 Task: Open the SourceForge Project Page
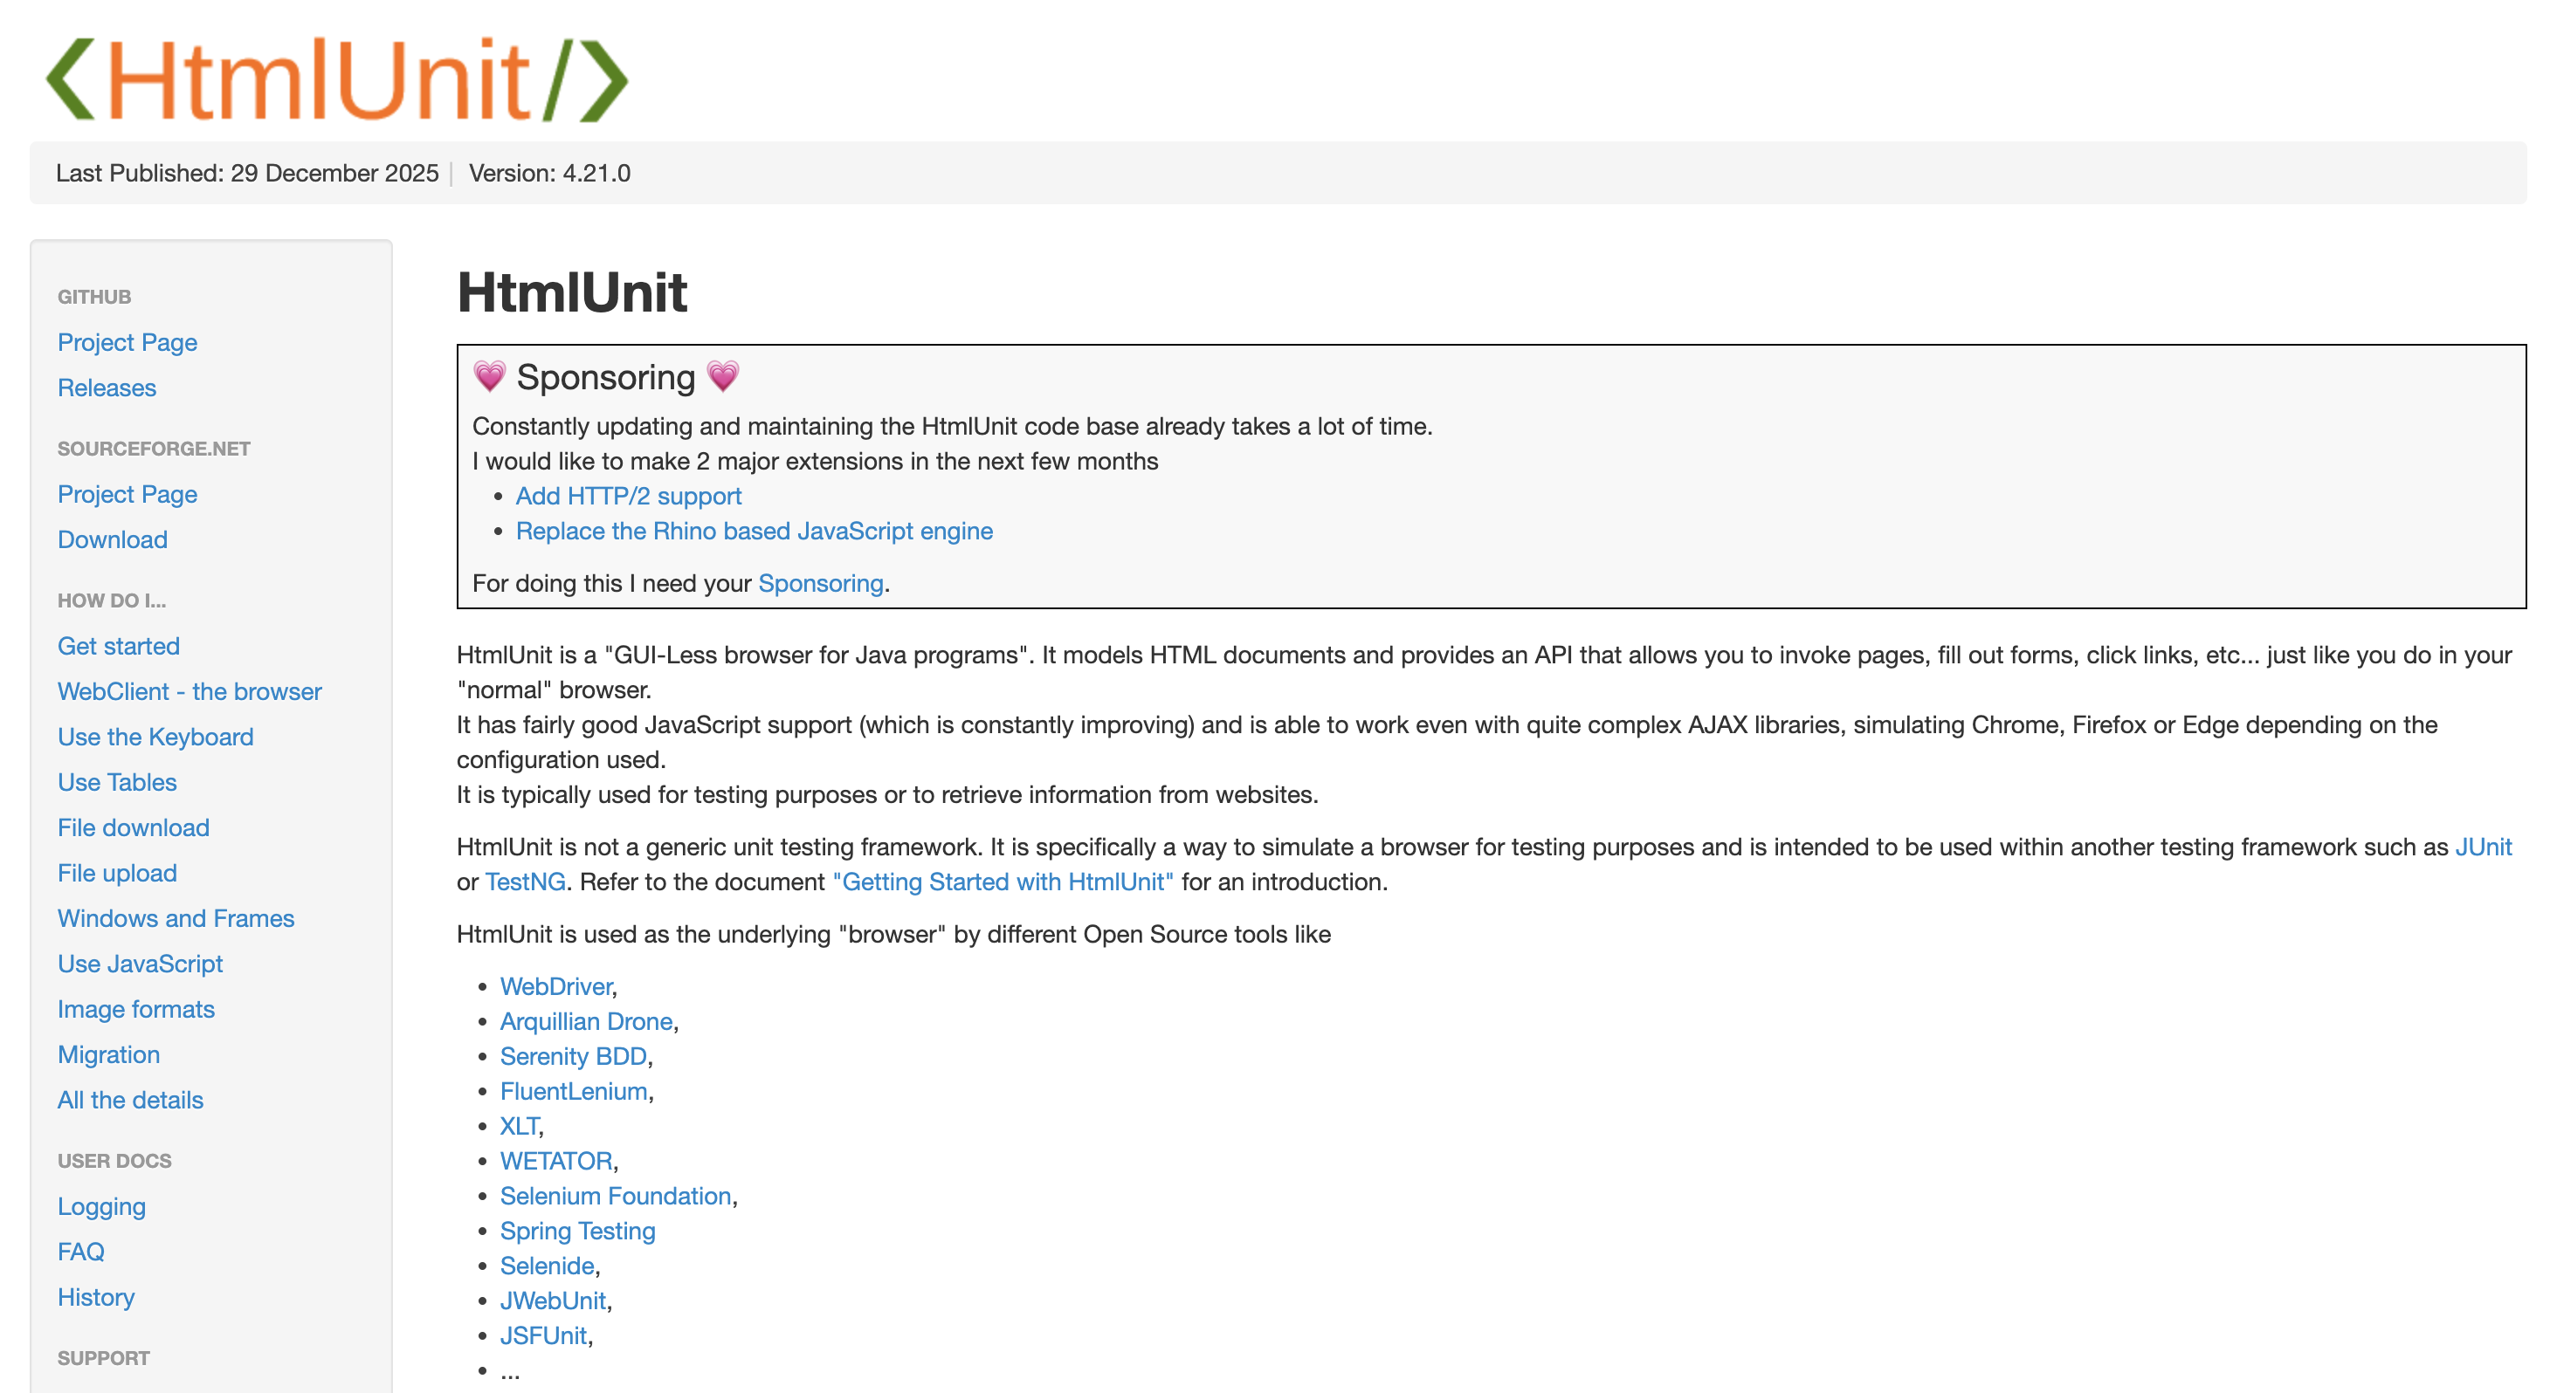click(x=127, y=494)
